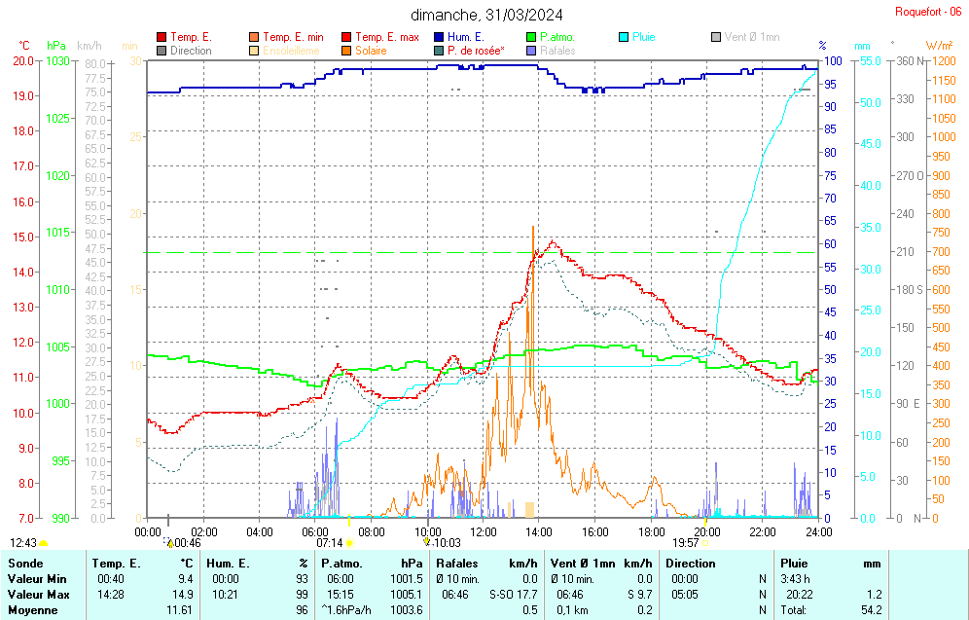Click the max pressure value 1005.1
Viewport: 969px width, 620px height.
tap(407, 595)
